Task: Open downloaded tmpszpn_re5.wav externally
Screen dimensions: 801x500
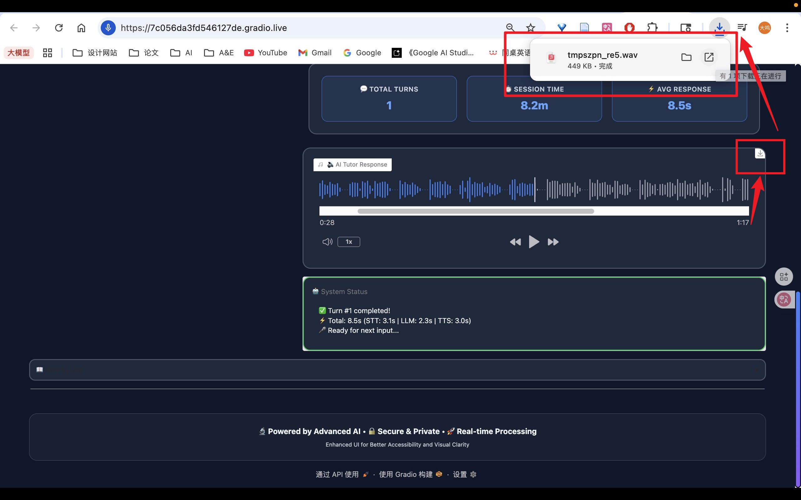Action: [x=709, y=57]
